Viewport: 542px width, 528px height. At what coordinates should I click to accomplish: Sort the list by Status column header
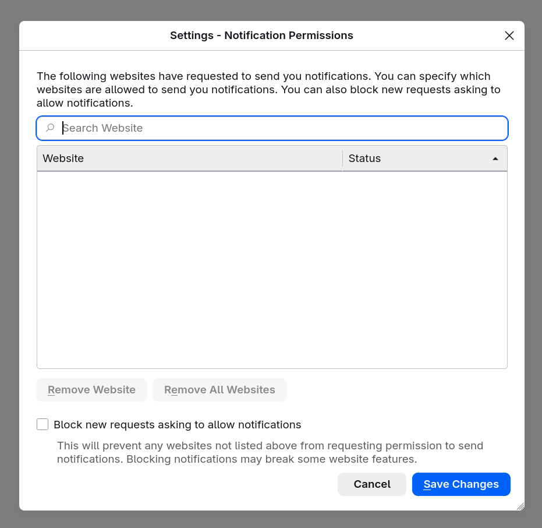click(425, 159)
